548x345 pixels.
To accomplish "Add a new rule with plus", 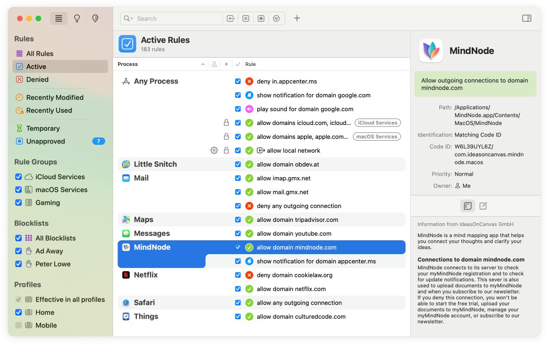I will tap(297, 18).
